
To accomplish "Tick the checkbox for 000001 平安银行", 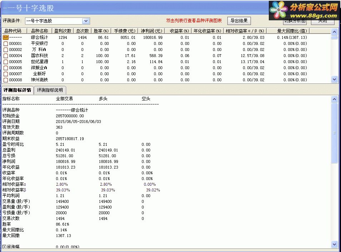I will [6, 43].
